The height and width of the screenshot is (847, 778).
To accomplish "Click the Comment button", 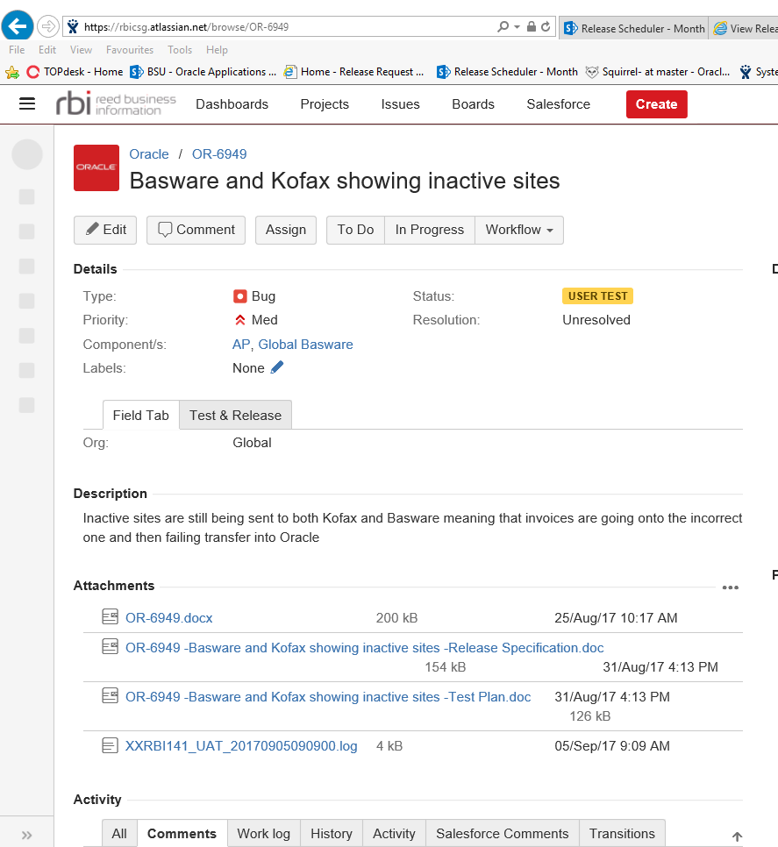I will [196, 230].
